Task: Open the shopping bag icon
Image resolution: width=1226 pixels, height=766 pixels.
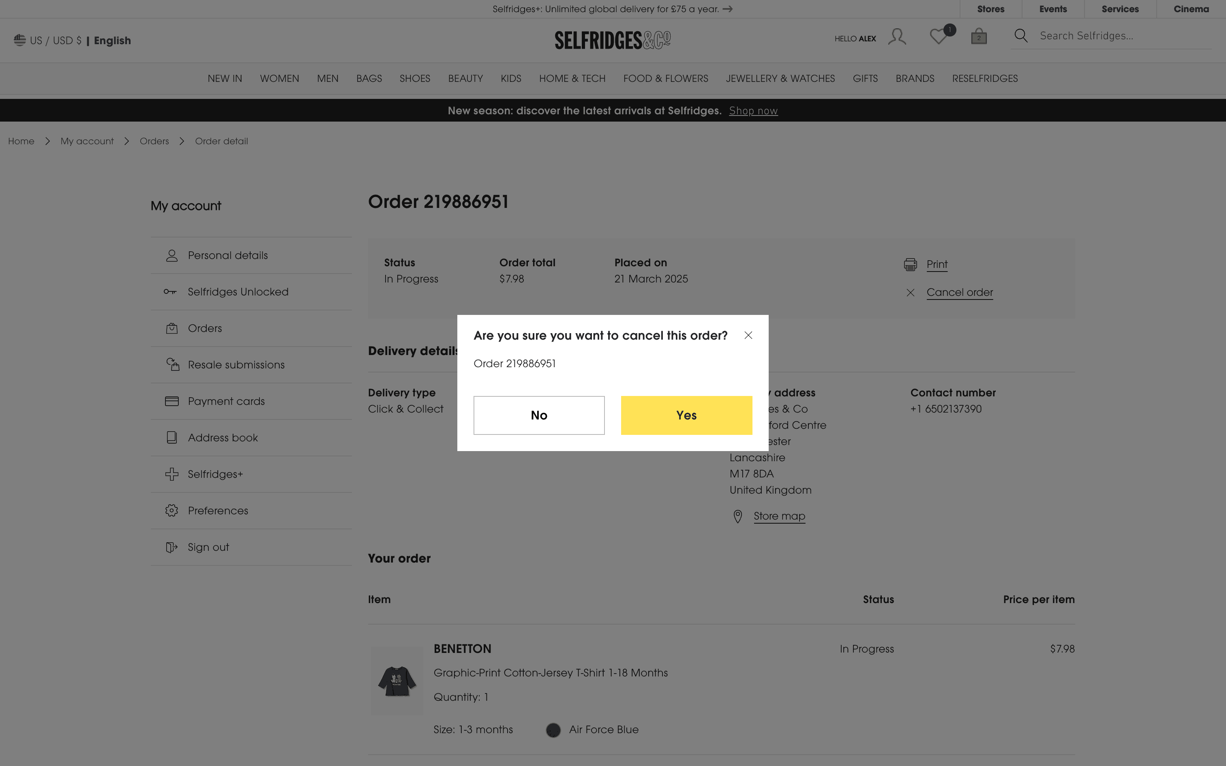Action: [978, 36]
